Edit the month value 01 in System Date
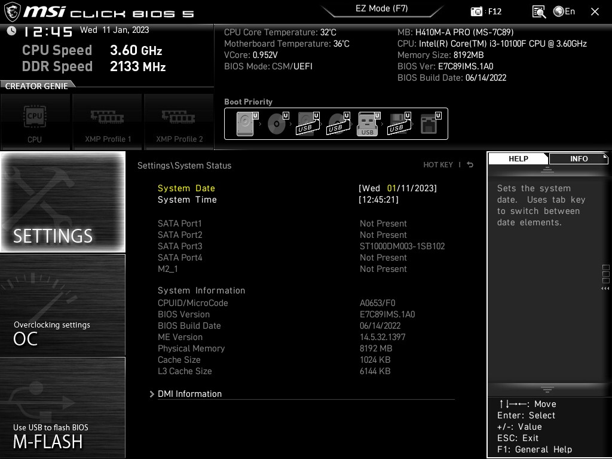 point(391,188)
